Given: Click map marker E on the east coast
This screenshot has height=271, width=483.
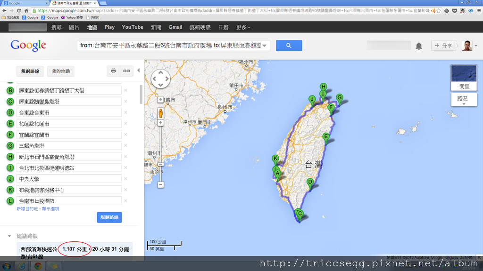Looking at the screenshot, I should (326, 138).
